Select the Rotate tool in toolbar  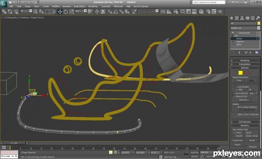coord(65,12)
